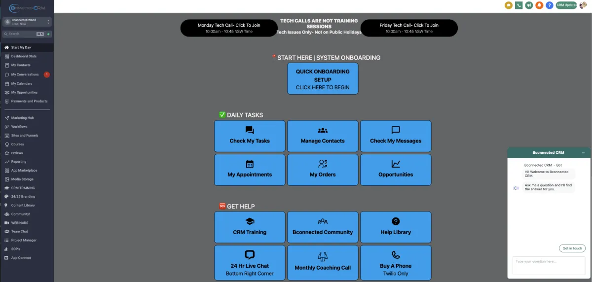592x282 pixels.
Task: Click the reporting trend line icon
Action: click(x=7, y=162)
